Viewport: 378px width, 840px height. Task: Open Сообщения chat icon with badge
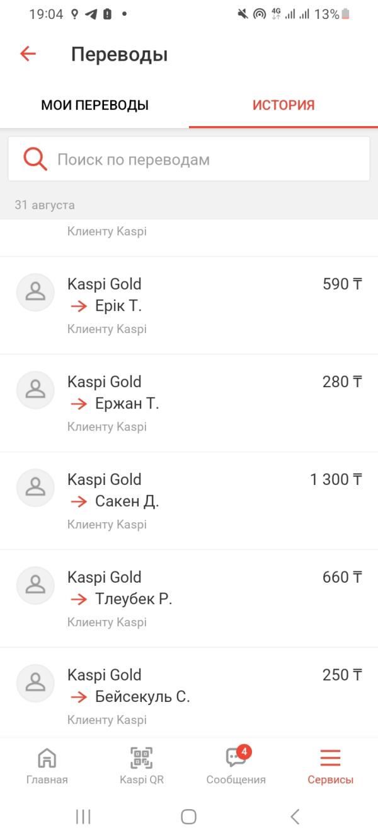tap(238, 756)
